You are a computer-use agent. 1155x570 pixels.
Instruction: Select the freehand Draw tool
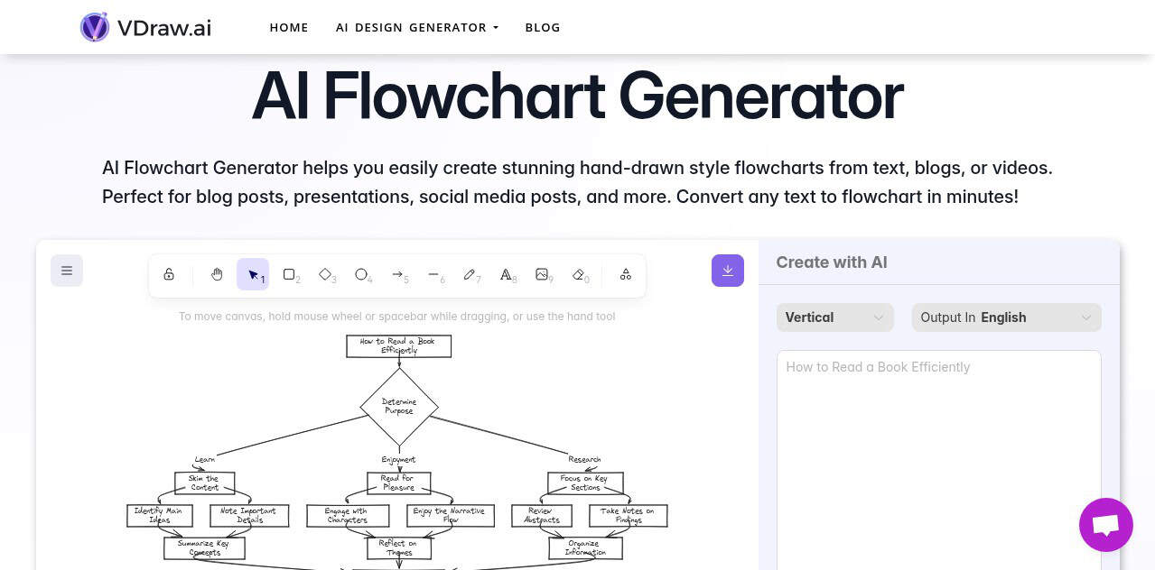470,274
